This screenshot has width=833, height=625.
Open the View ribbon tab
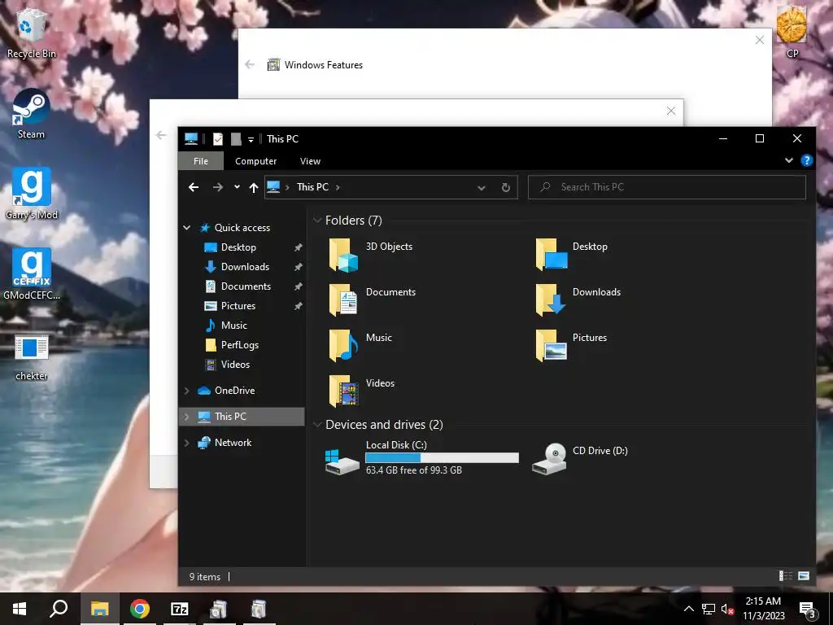point(310,161)
